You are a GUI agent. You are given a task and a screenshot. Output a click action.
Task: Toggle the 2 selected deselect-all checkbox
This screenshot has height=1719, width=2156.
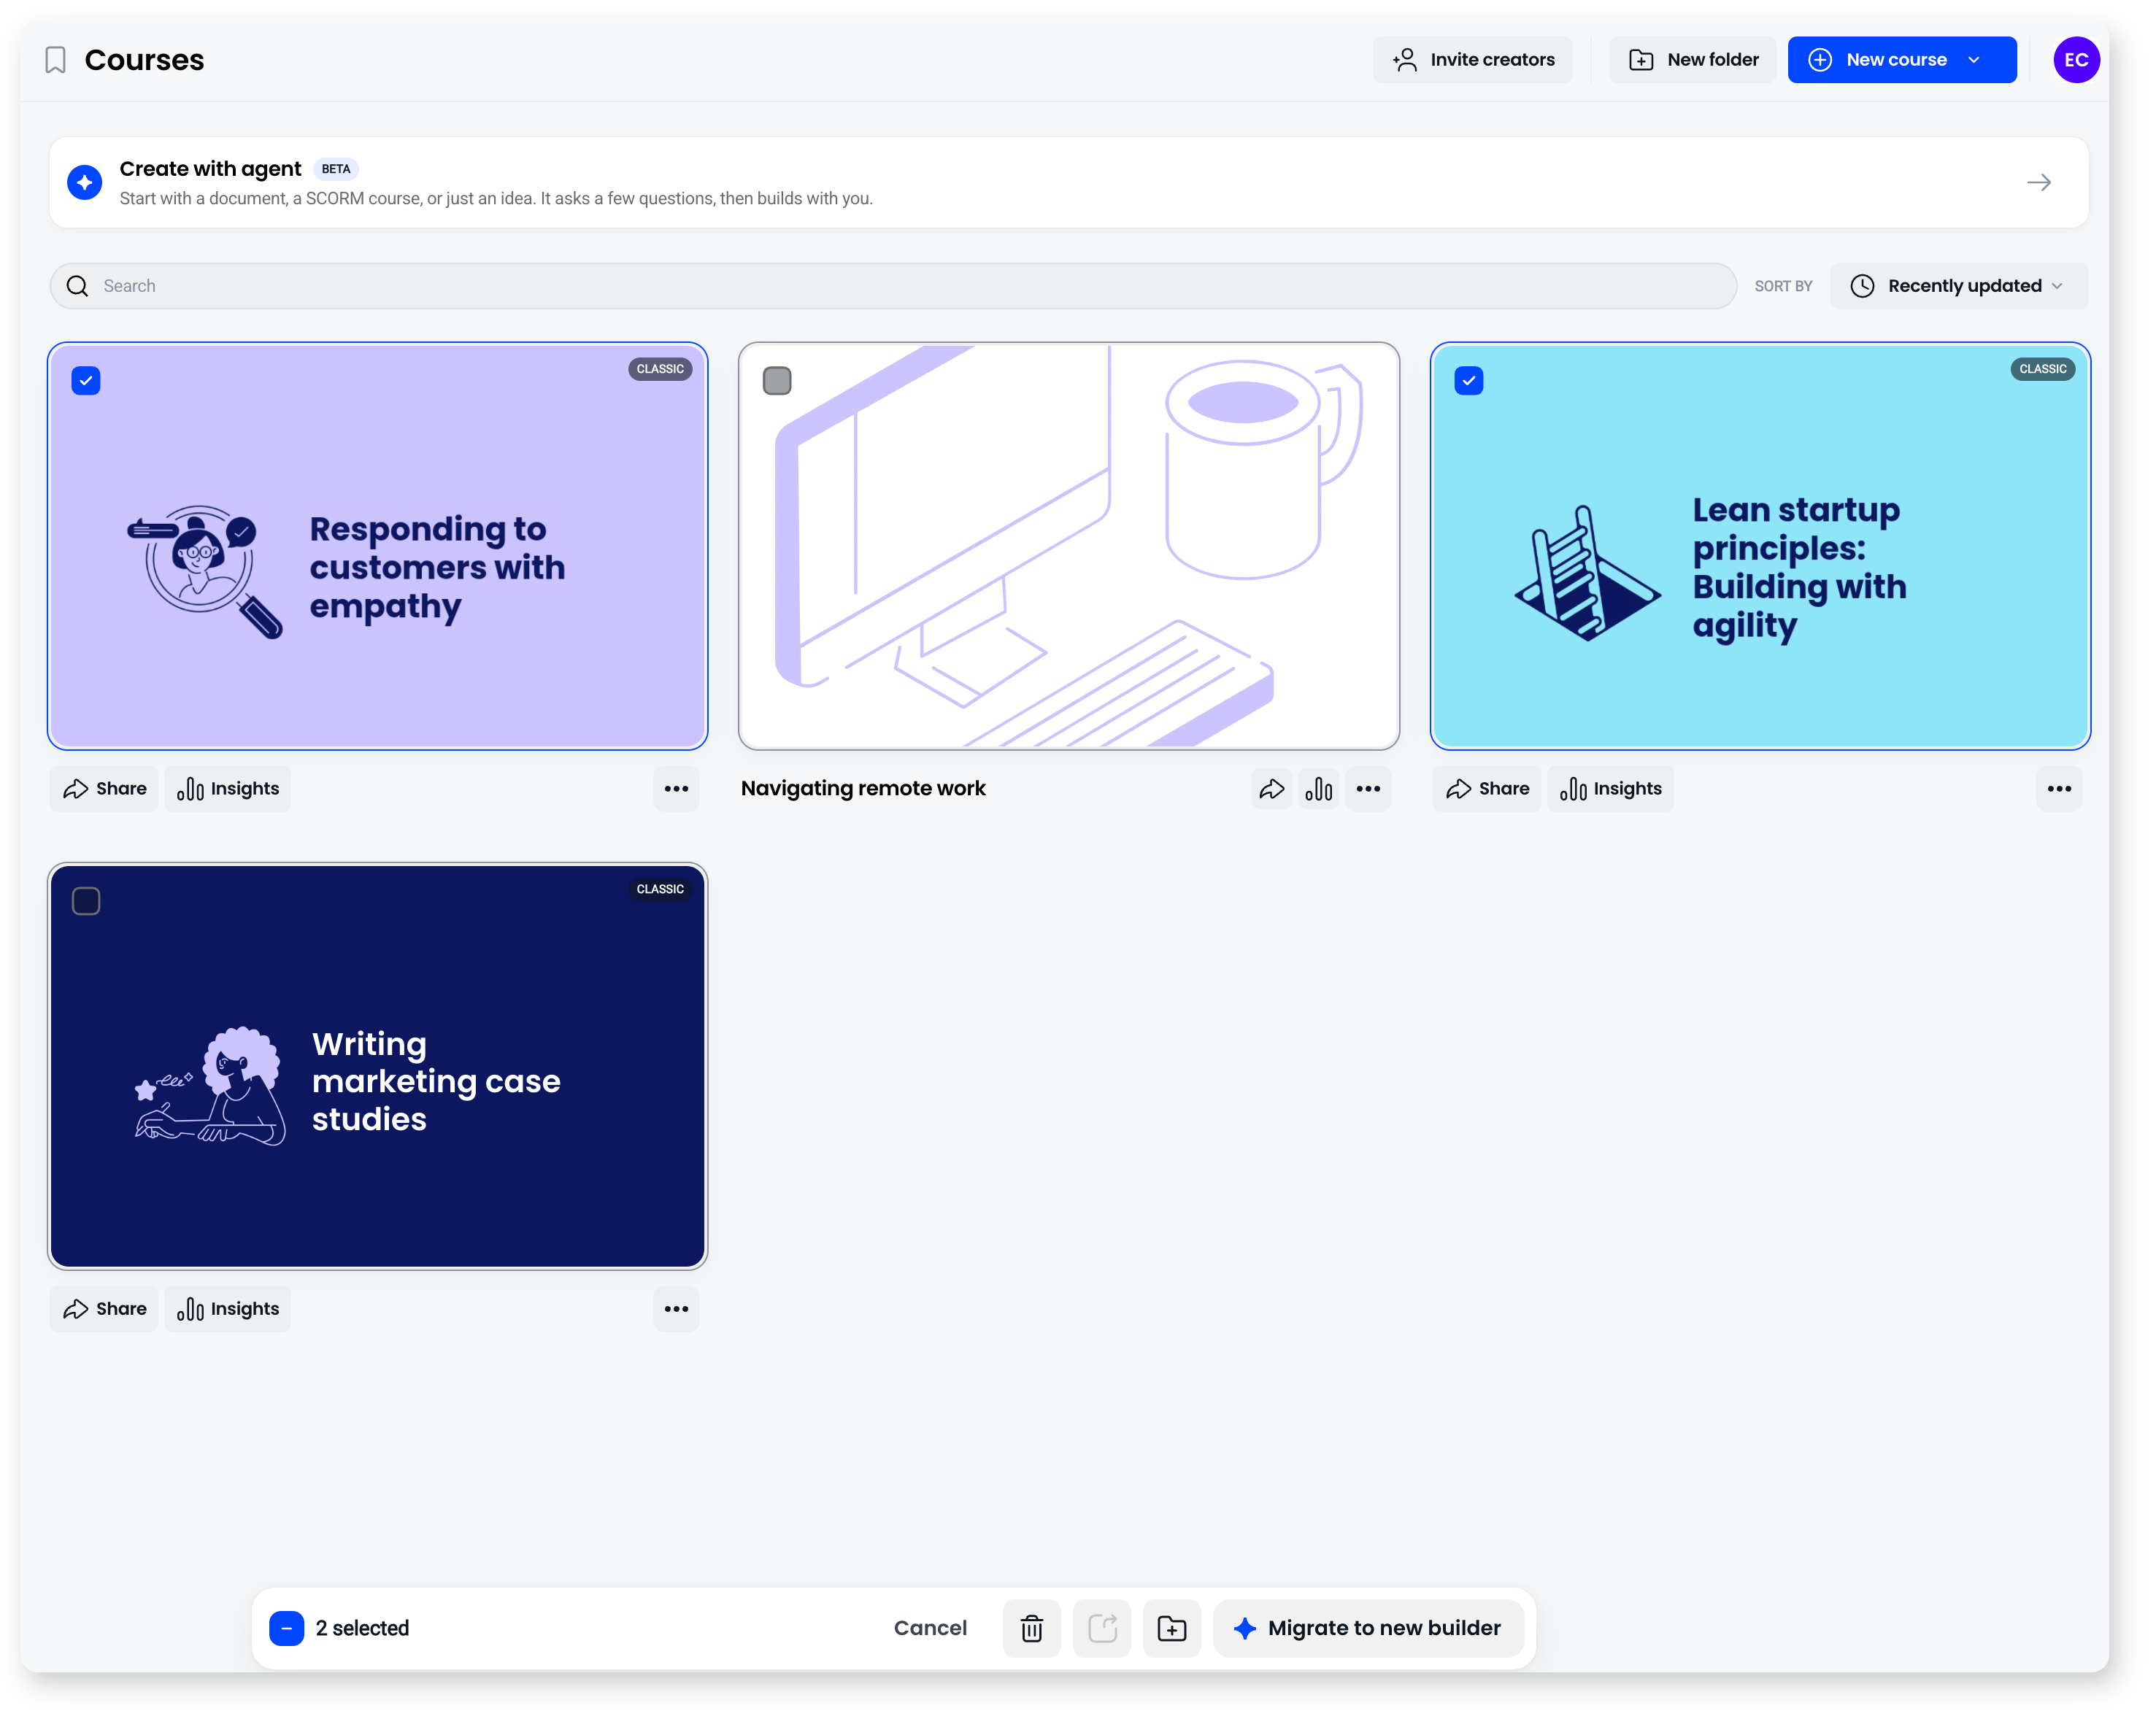(286, 1628)
